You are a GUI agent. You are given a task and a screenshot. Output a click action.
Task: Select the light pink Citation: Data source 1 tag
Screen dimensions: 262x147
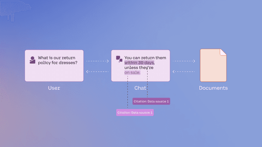click(135, 113)
